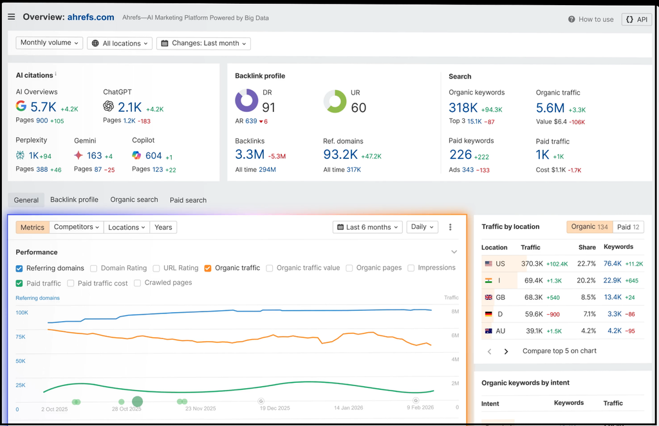The image size is (659, 426).
Task: Open the Organic traffic 5.6M link
Action: [x=550, y=108]
